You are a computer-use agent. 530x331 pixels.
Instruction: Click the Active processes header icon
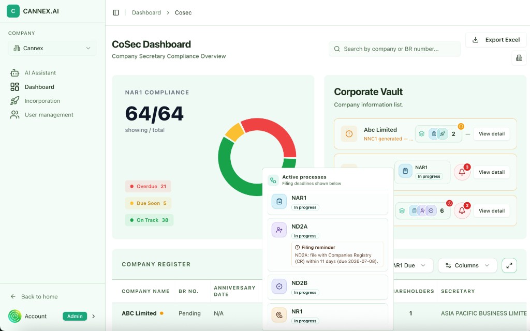coord(273,180)
